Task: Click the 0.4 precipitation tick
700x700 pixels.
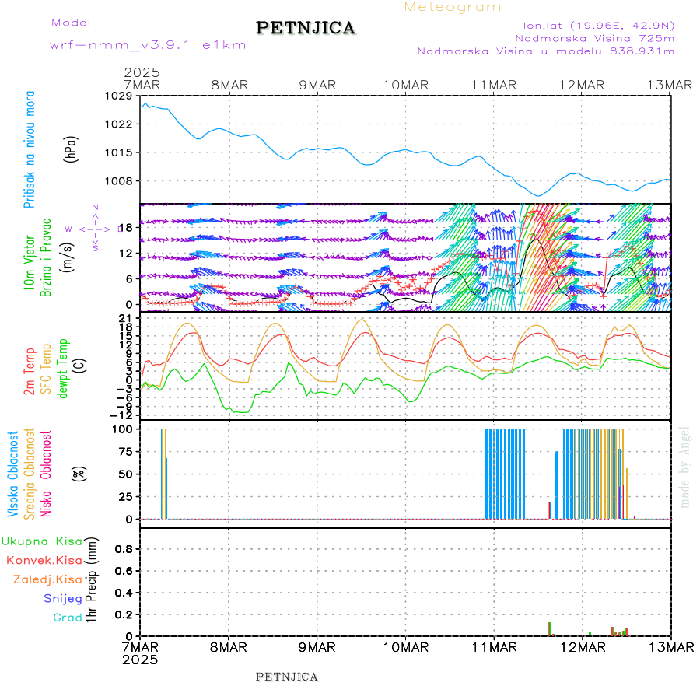Action: click(124, 593)
